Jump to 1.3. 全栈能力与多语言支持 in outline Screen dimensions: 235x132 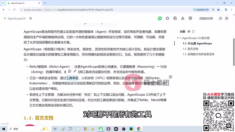coord(198,54)
